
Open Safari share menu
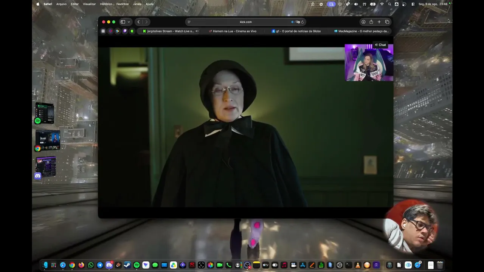[x=371, y=22]
